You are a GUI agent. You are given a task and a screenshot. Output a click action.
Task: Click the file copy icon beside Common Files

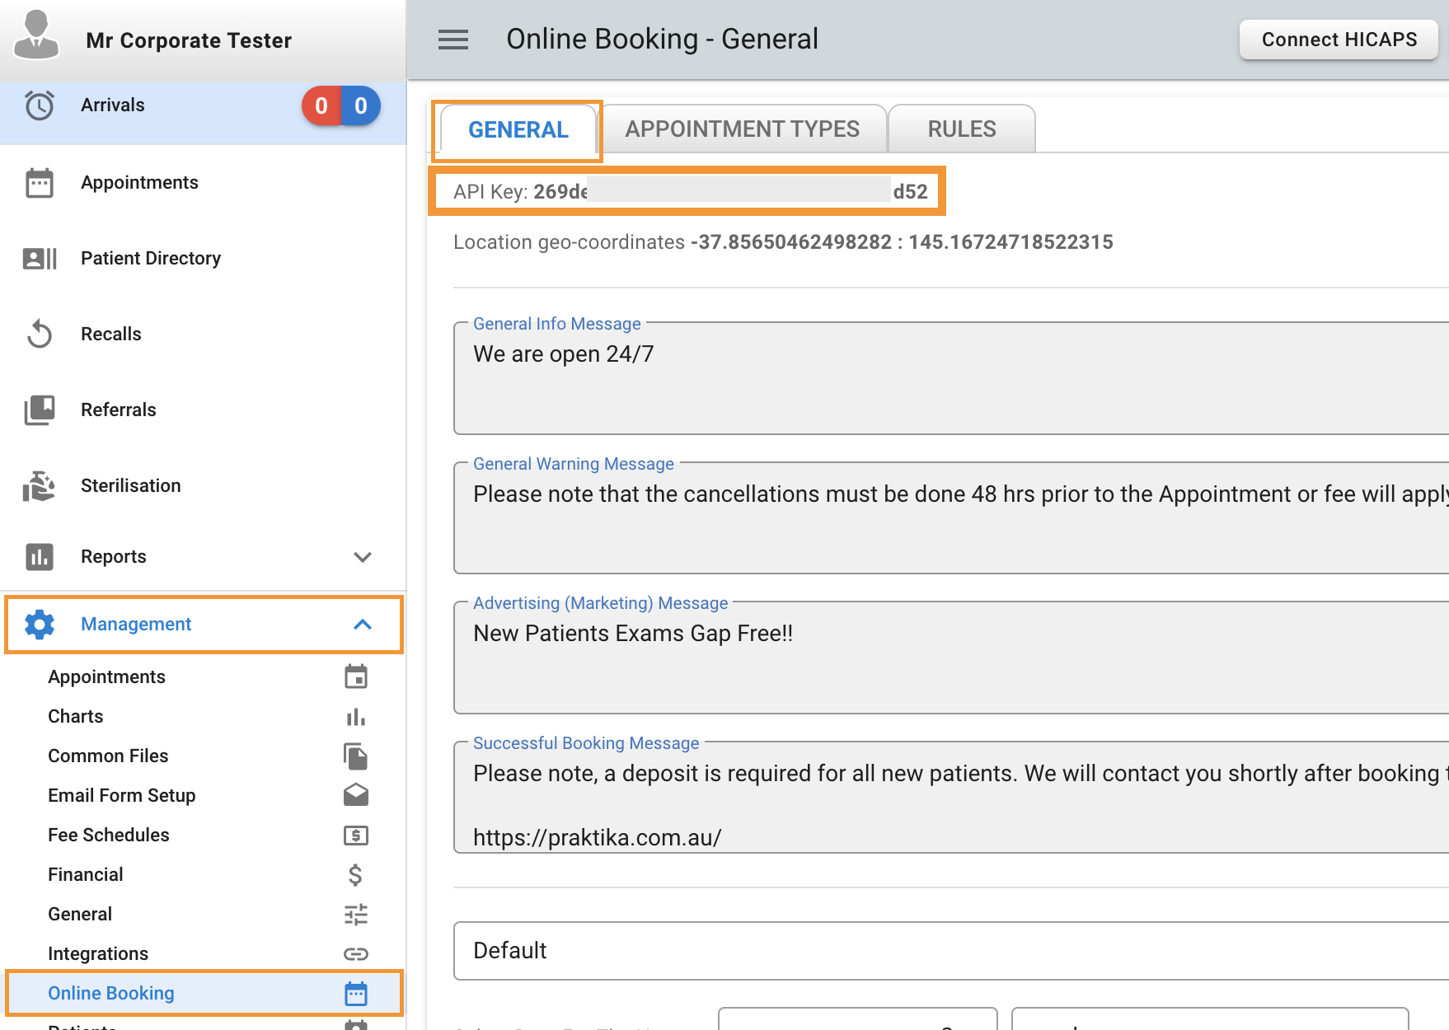pos(356,756)
